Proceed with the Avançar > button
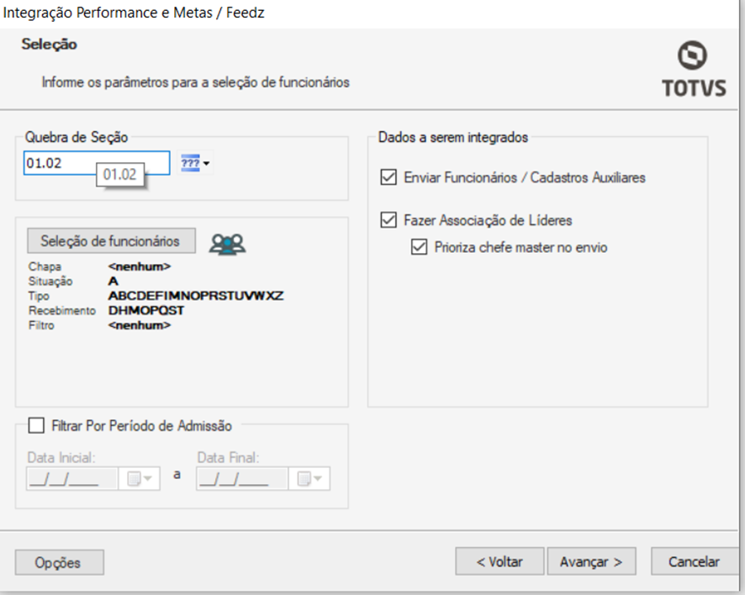The image size is (745, 595). click(x=591, y=561)
